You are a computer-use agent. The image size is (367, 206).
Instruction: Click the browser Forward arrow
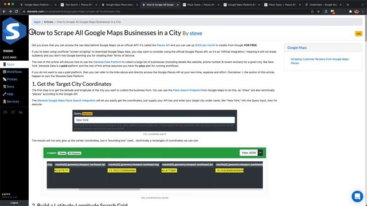coord(10,11)
